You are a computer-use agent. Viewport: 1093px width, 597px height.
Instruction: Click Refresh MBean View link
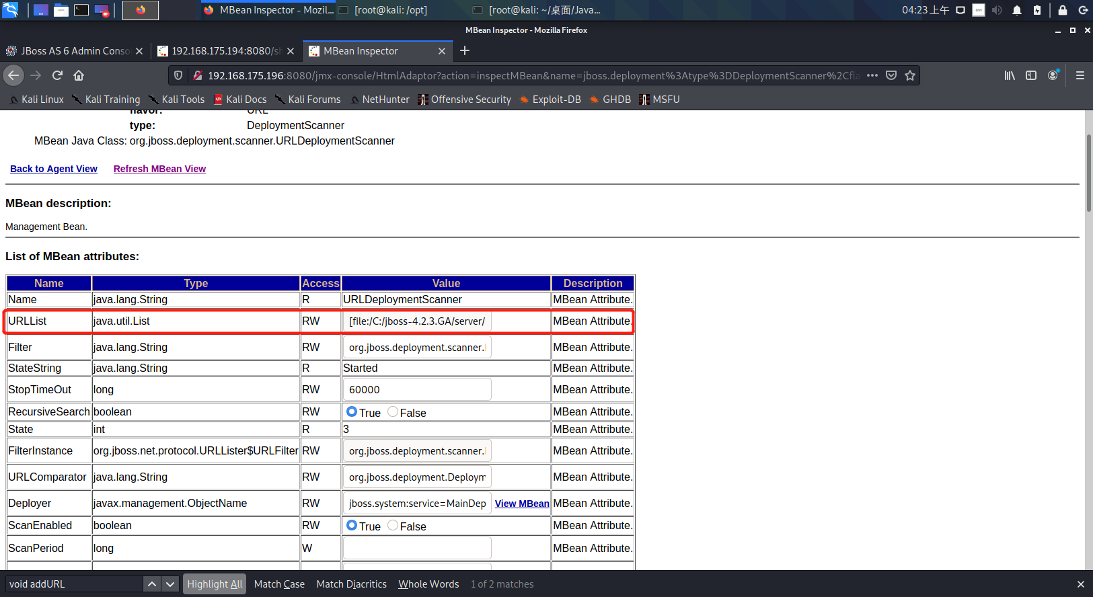(x=159, y=169)
